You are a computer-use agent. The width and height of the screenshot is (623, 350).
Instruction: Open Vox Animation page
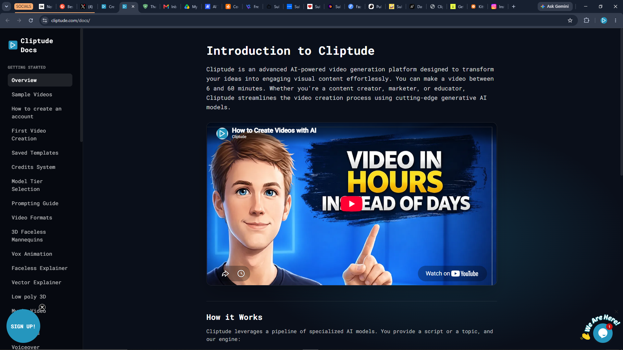40,254
